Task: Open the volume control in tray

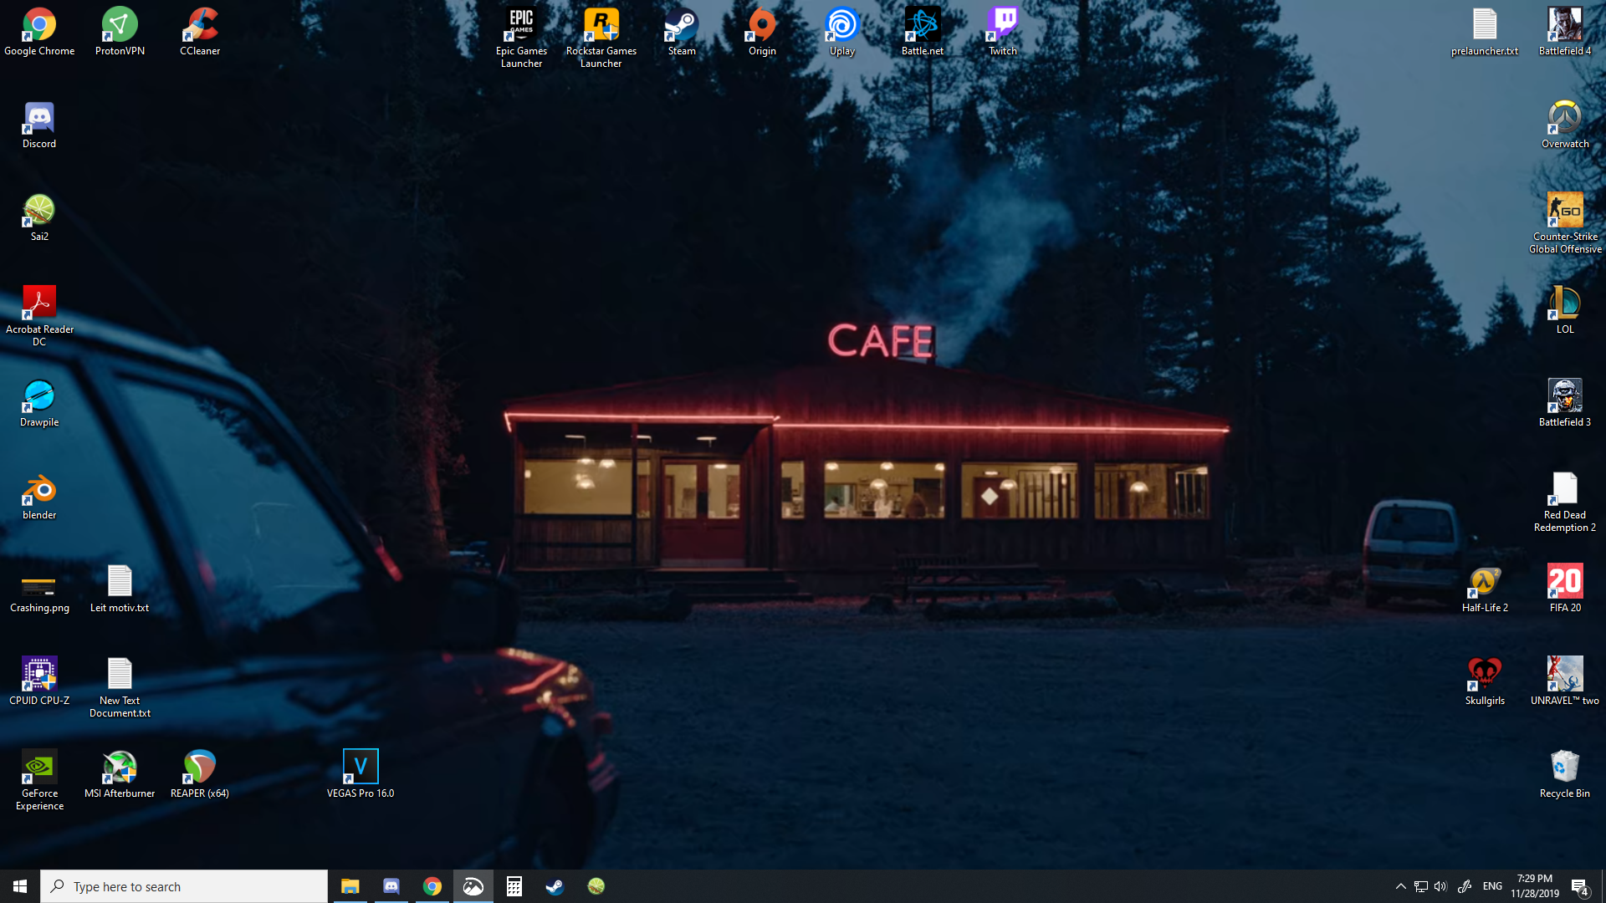Action: click(x=1440, y=886)
